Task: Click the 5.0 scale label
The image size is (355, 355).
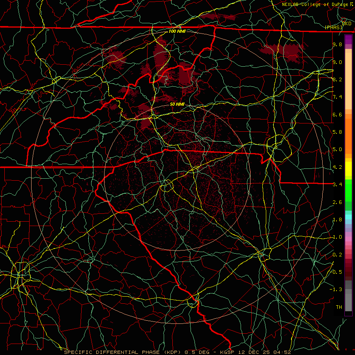Action: click(337, 149)
